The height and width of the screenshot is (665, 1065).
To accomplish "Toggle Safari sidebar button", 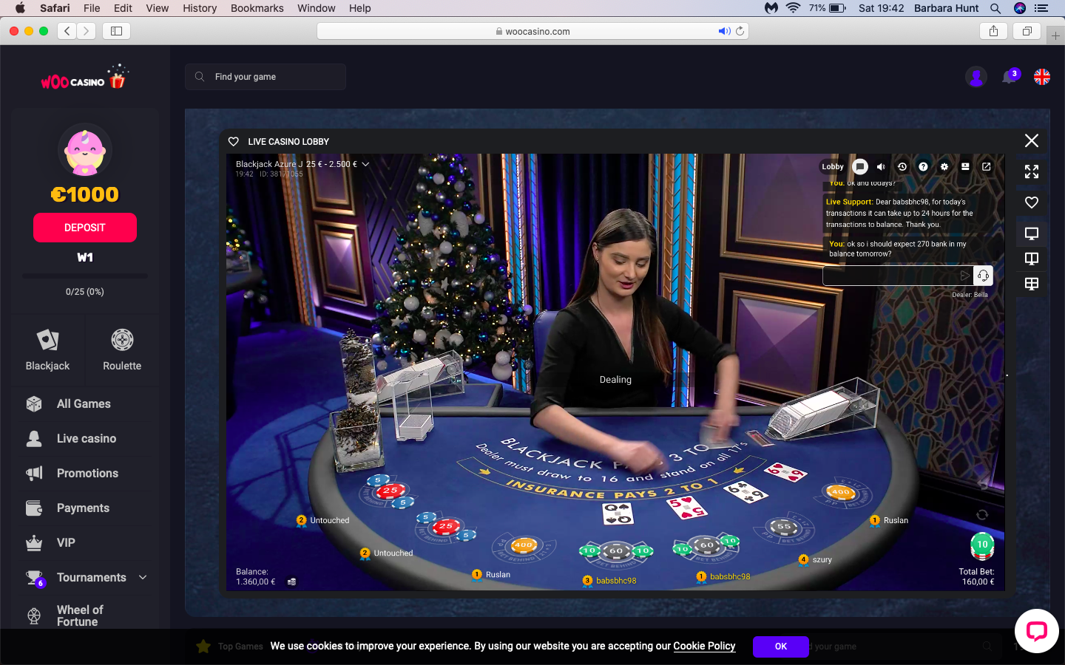I will click(x=116, y=31).
